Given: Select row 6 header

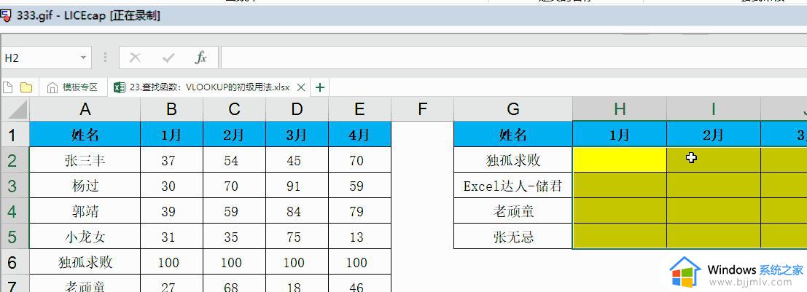Looking at the screenshot, I should pyautogui.click(x=15, y=262).
